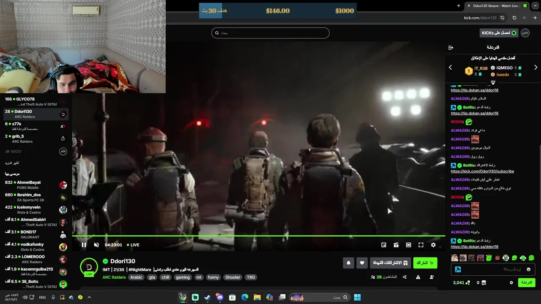Click get KICKs button
The height and width of the screenshot is (304, 541).
point(499,33)
